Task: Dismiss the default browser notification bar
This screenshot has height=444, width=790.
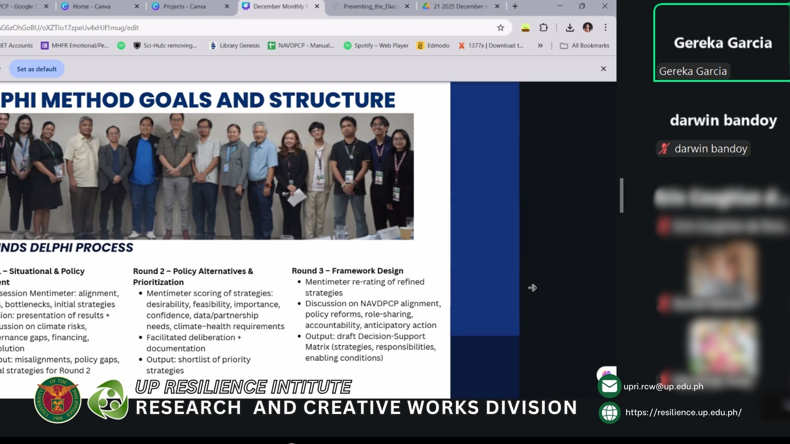Action: 603,69
